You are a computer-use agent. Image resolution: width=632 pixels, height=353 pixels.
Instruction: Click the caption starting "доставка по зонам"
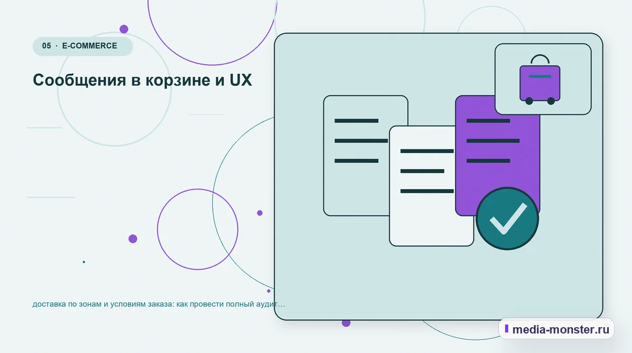coord(159,305)
